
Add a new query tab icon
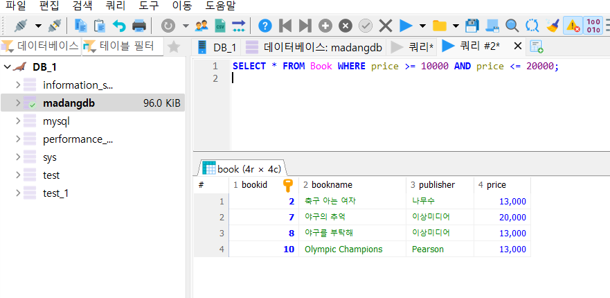point(537,46)
